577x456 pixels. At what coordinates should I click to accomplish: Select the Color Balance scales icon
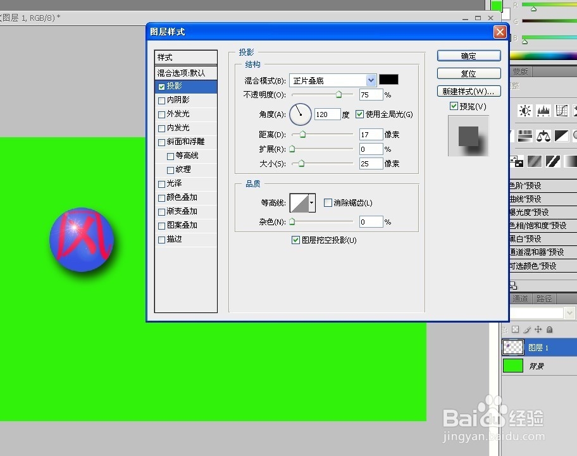point(543,135)
